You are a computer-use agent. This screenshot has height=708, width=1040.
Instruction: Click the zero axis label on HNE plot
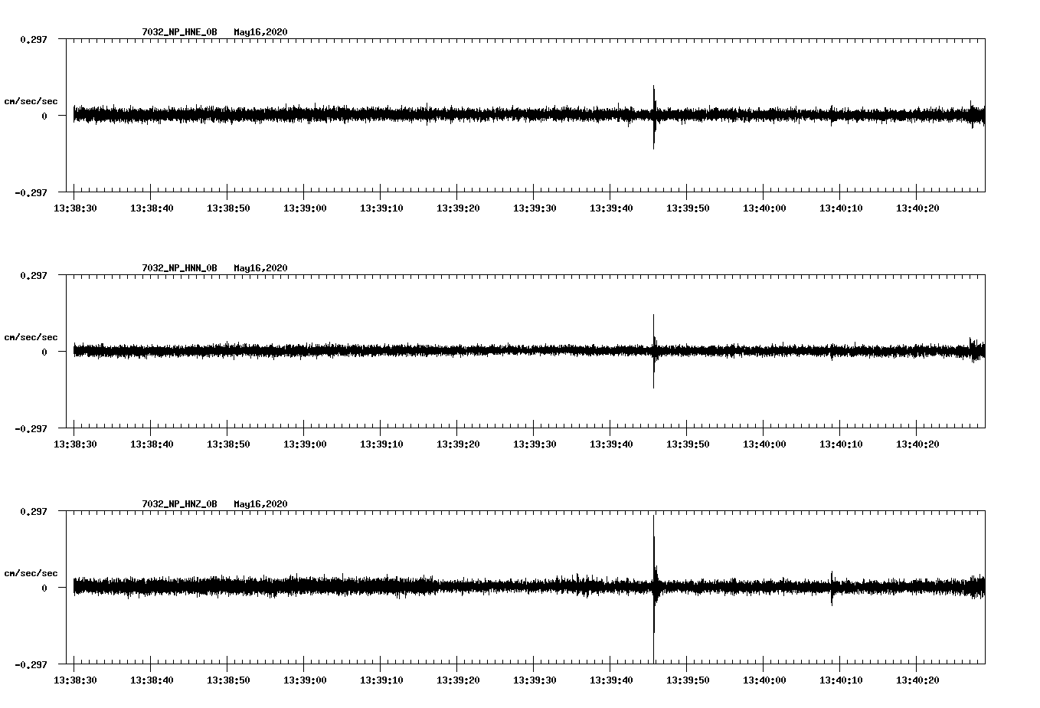point(44,116)
